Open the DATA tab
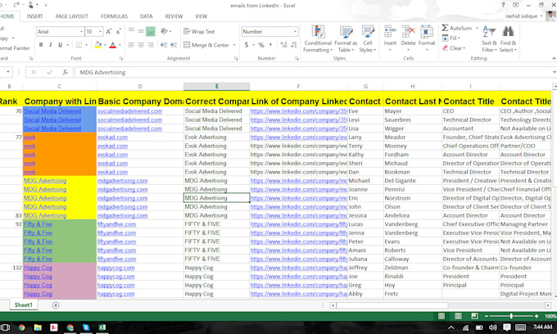The width and height of the screenshot is (557, 334). coord(146,16)
